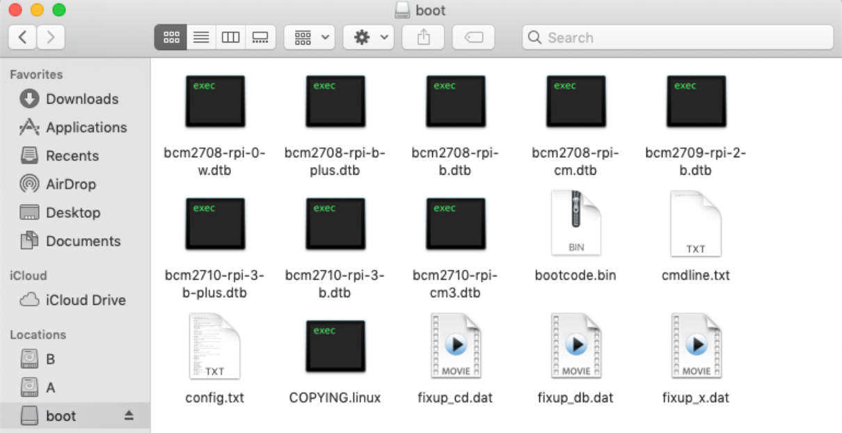The height and width of the screenshot is (433, 842).
Task: Open the gear Action menu
Action: (x=369, y=38)
